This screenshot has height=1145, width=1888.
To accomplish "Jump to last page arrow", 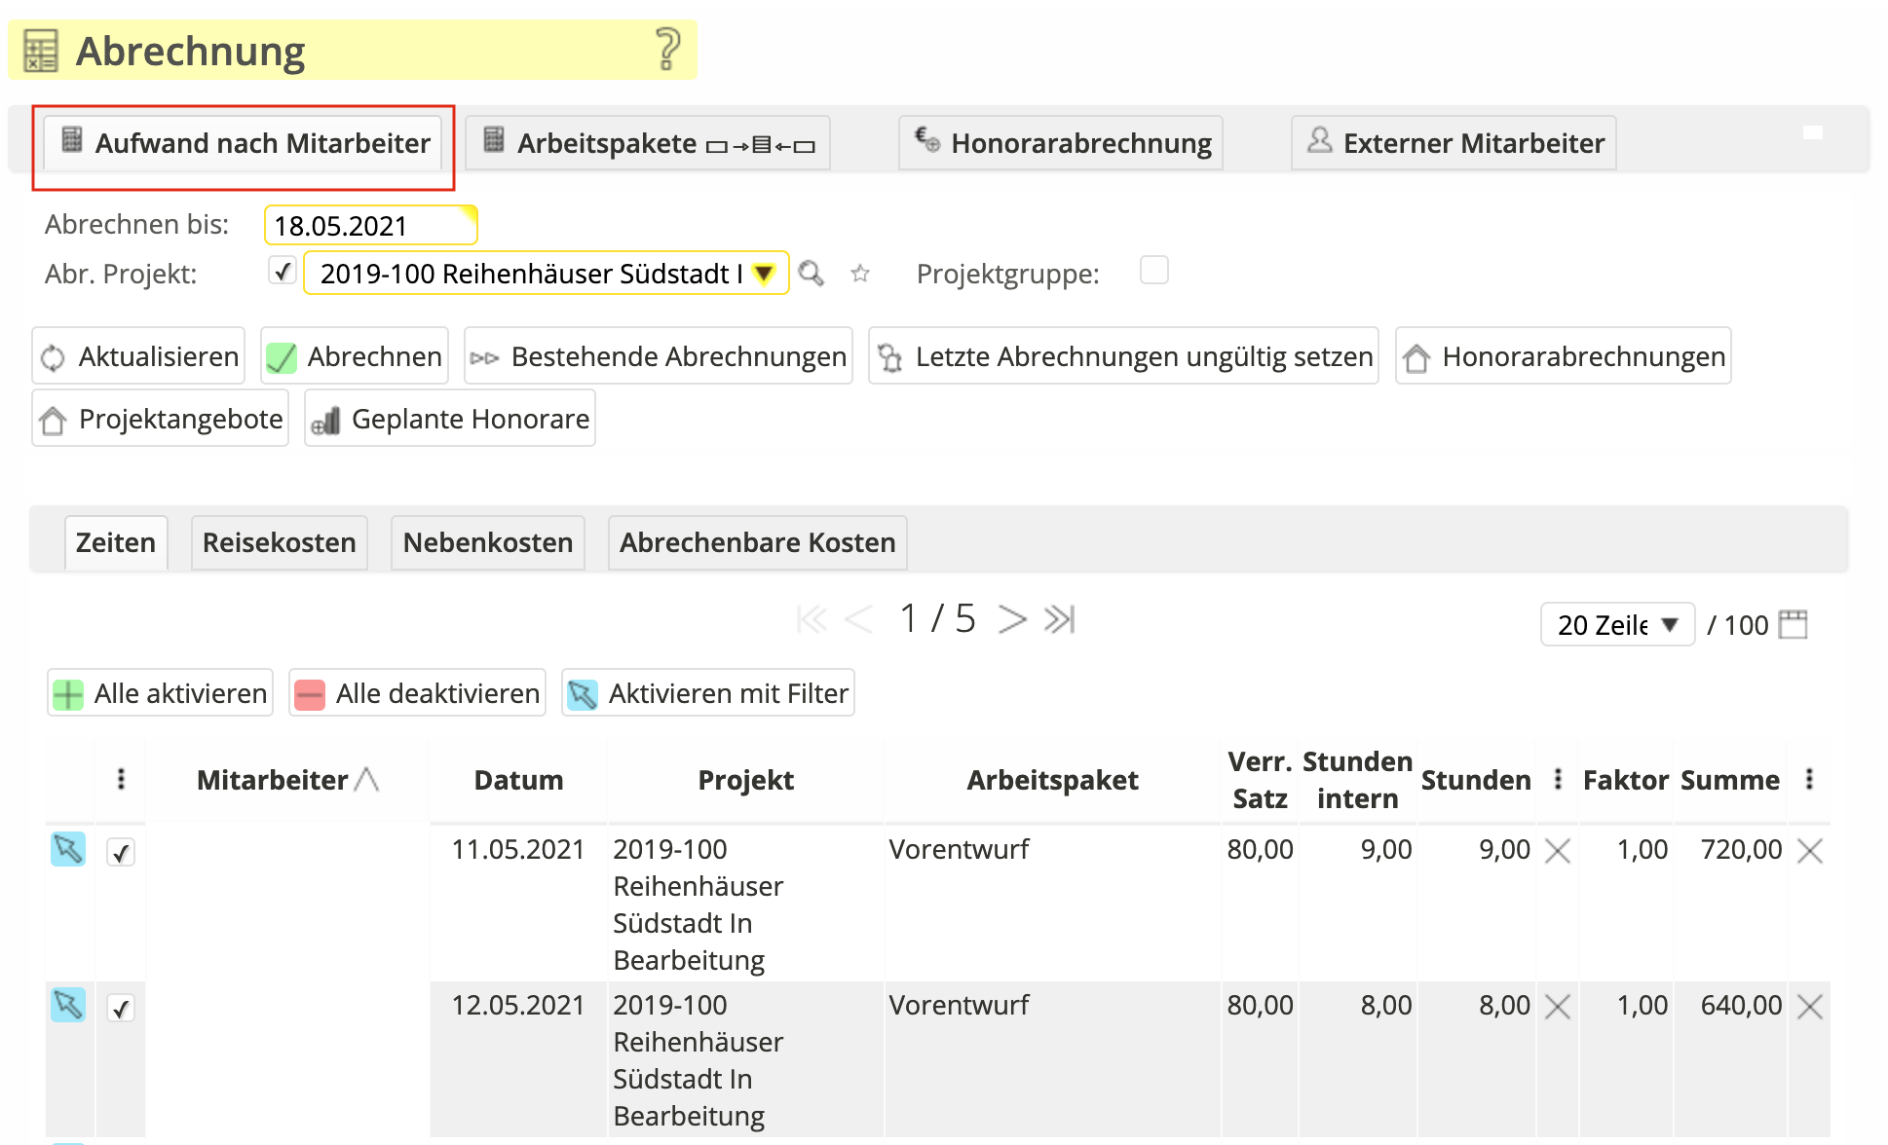I will click(x=1059, y=619).
